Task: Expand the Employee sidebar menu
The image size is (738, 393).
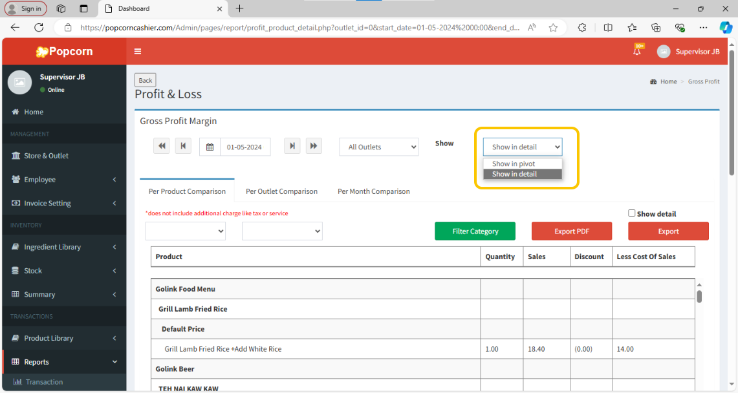Action: (x=64, y=179)
